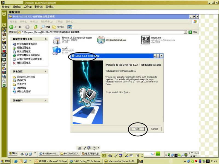
Task: Click 將這個檔案發佈到網站 publish link
Action: coord(28,55)
